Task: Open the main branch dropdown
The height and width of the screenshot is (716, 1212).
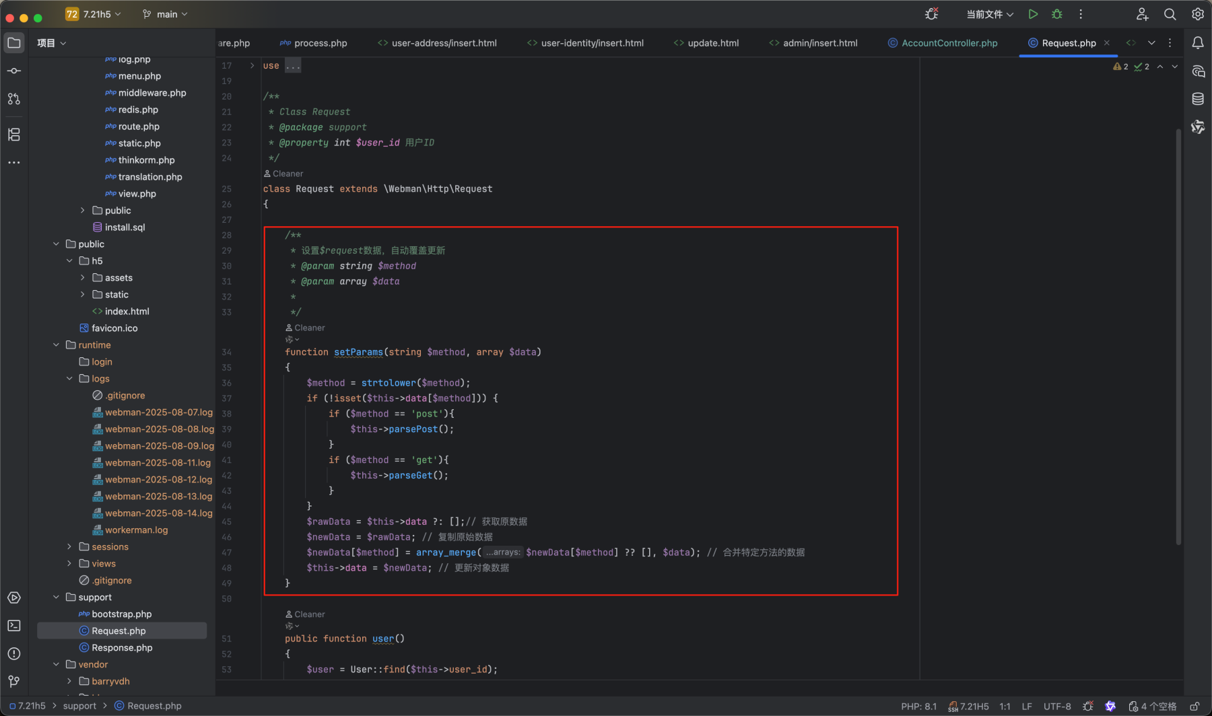Action: (165, 14)
